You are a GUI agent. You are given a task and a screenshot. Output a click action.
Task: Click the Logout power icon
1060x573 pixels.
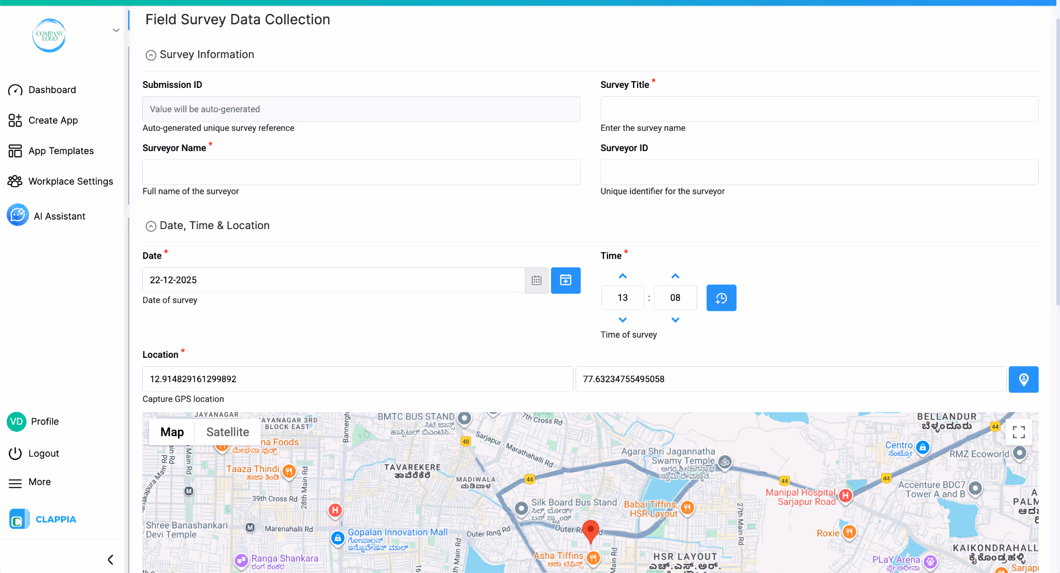[15, 454]
